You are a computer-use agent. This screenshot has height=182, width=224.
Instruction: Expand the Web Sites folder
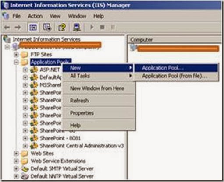point(16,154)
